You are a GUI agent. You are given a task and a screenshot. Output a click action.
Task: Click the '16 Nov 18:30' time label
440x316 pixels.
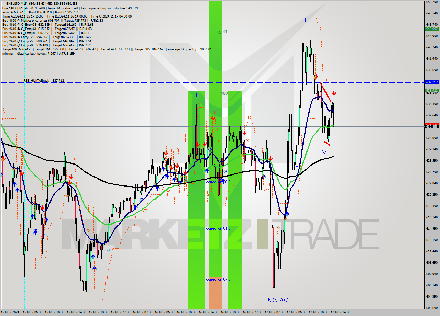pyautogui.click(x=231, y=312)
